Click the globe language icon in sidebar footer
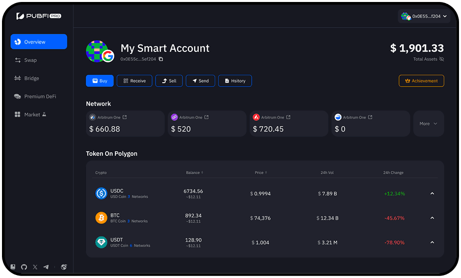This screenshot has width=461, height=278. tap(64, 267)
